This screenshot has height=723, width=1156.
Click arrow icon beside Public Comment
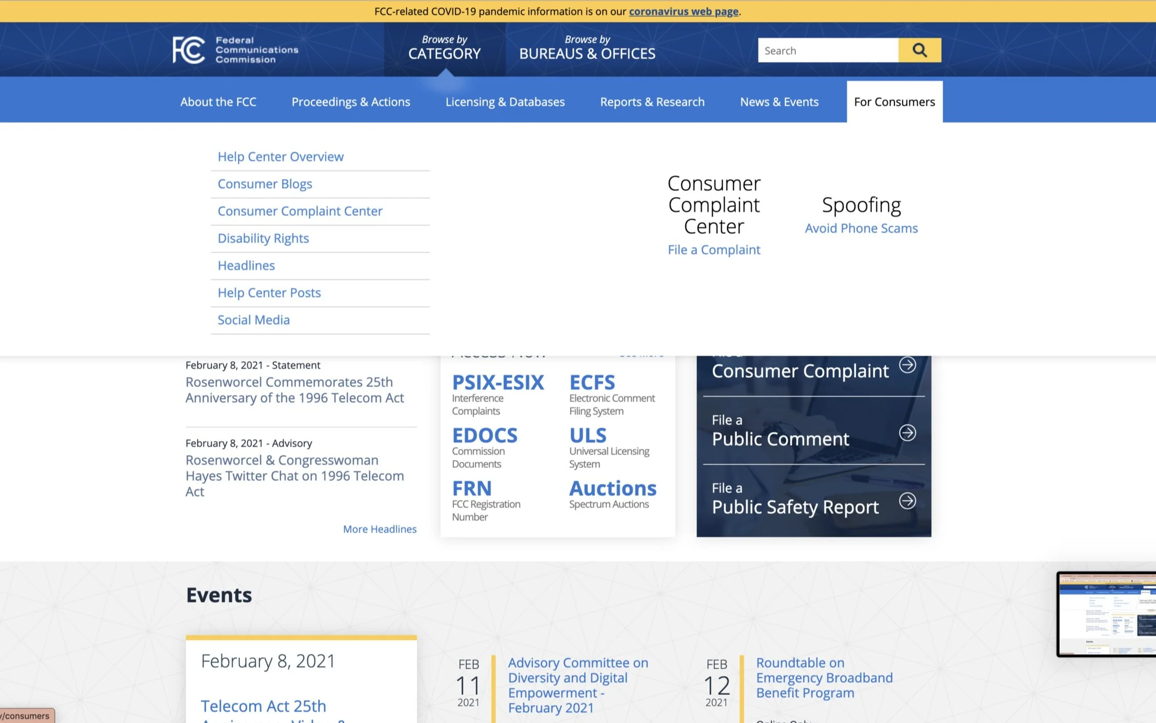[907, 433]
